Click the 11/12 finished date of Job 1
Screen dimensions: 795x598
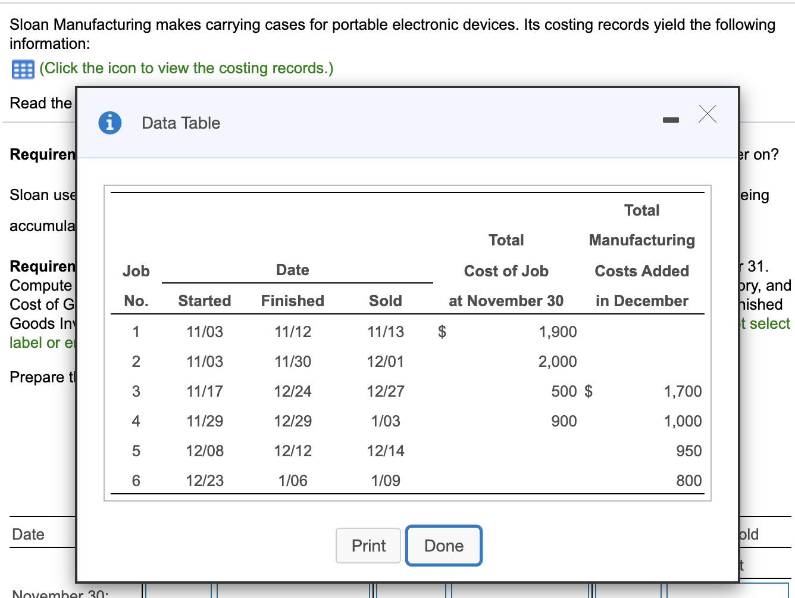293,332
